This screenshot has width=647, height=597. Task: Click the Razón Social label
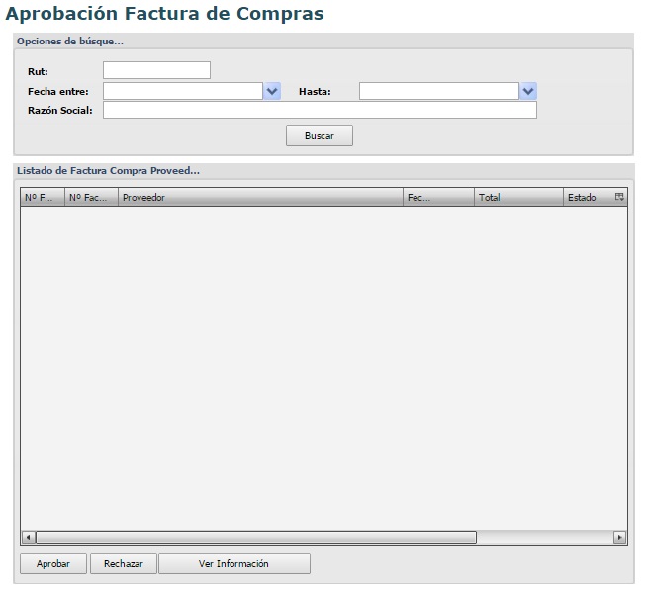(x=60, y=111)
